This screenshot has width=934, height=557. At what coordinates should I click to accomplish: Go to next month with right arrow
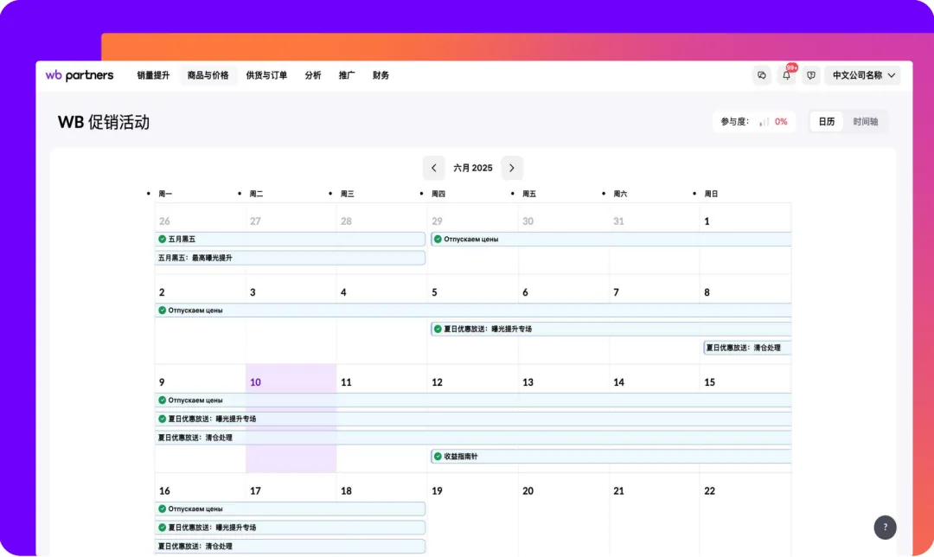coord(512,168)
